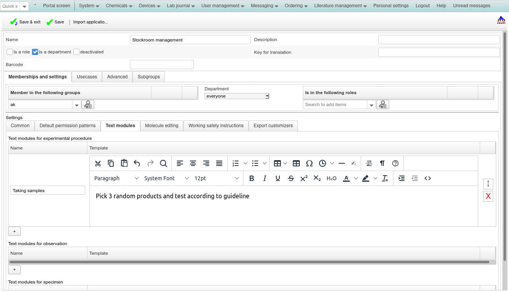Click the Paste clipboard icon

124,163
